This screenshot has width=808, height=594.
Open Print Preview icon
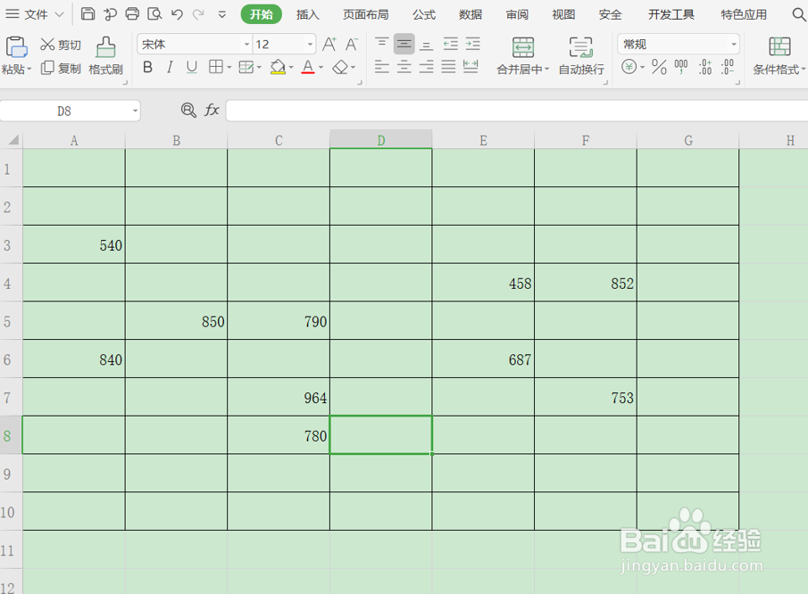point(154,14)
